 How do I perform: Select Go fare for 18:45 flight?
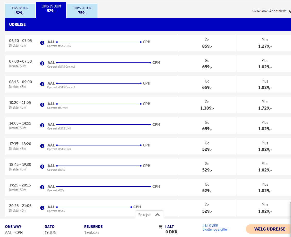[207, 167]
